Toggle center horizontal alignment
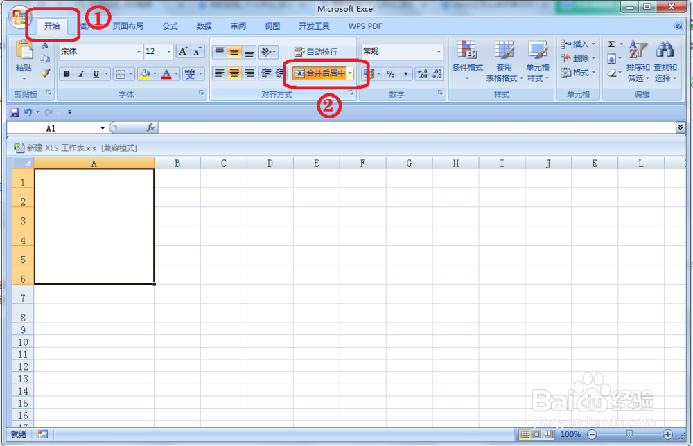Screen dimensions: 693x446 234,73
